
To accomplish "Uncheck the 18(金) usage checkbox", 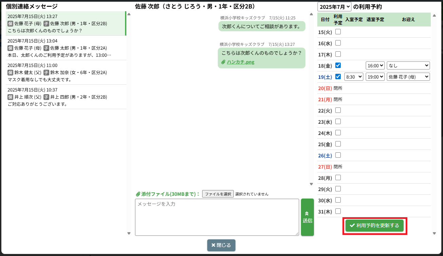I will pos(338,65).
